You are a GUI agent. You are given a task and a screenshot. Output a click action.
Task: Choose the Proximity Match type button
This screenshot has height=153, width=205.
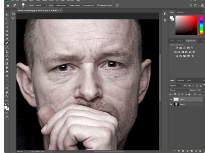(x=89, y=6)
